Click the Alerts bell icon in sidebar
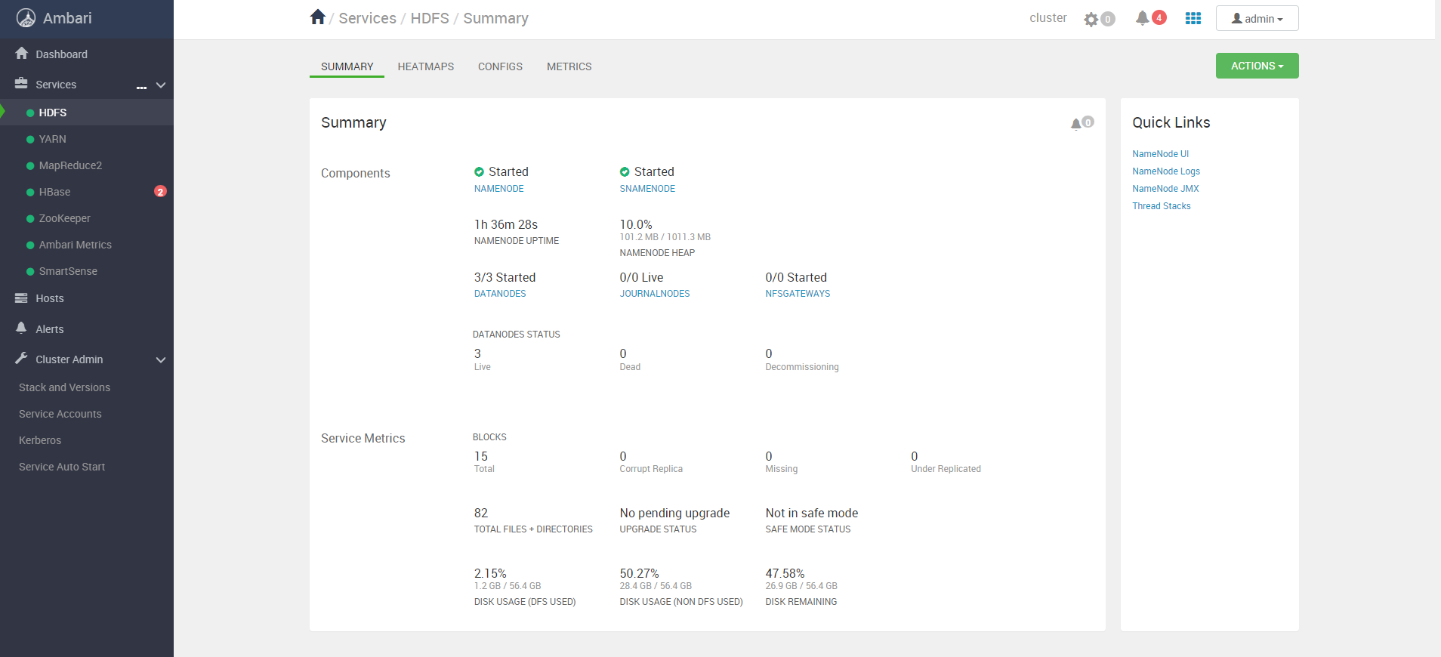1441x657 pixels. (21, 328)
